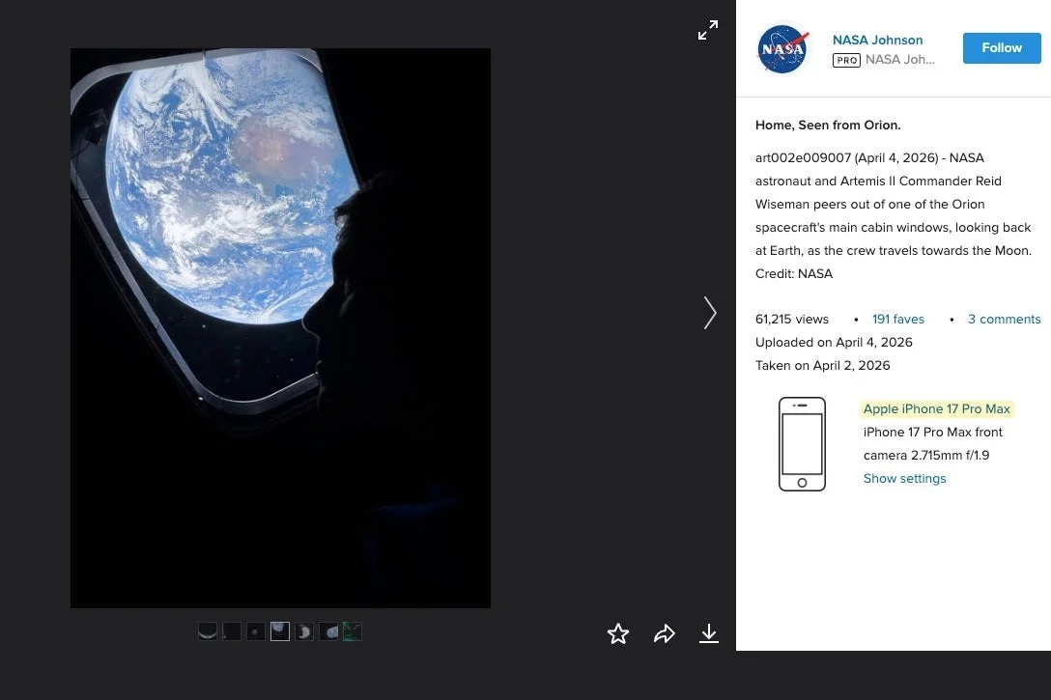Open Apple iPhone 17 Pro Max camera link
The width and height of the screenshot is (1051, 700).
[936, 409]
